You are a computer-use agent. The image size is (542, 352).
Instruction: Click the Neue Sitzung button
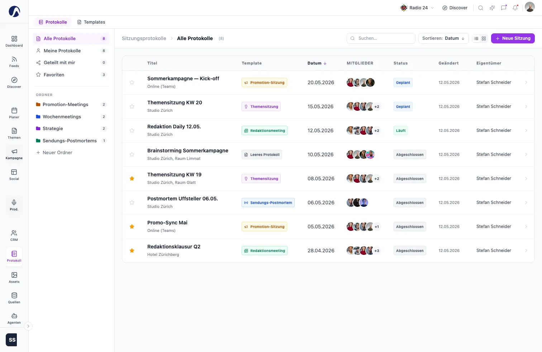pyautogui.click(x=513, y=38)
